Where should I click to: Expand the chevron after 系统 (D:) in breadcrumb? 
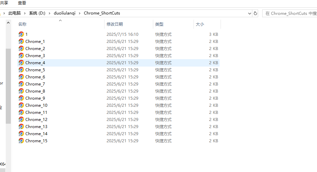[x=49, y=13]
